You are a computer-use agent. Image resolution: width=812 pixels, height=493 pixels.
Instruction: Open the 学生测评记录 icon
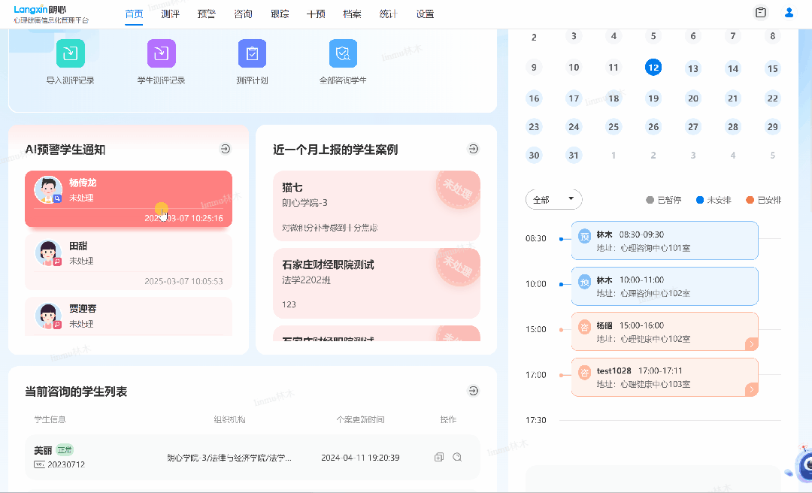pos(161,53)
